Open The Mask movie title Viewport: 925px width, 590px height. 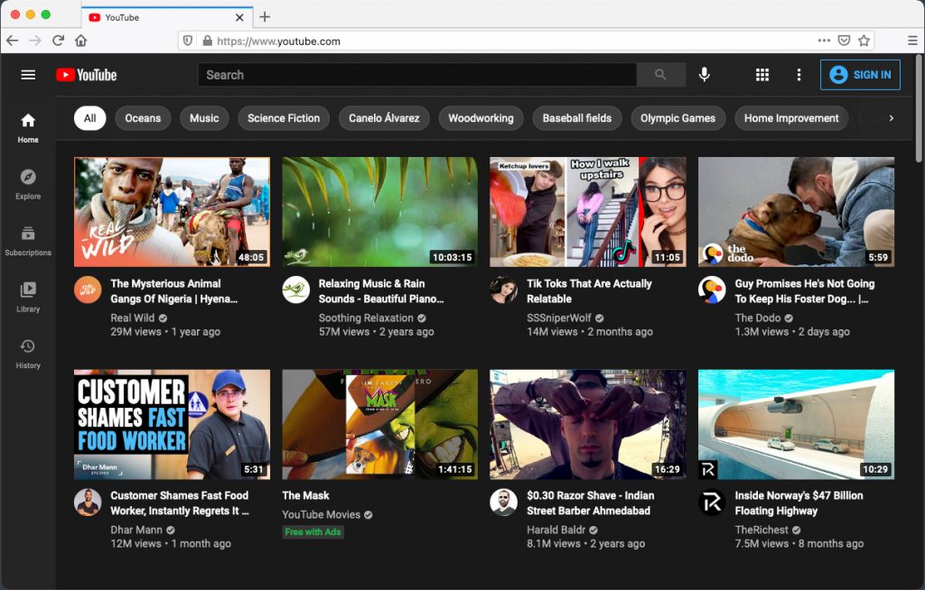(x=305, y=495)
